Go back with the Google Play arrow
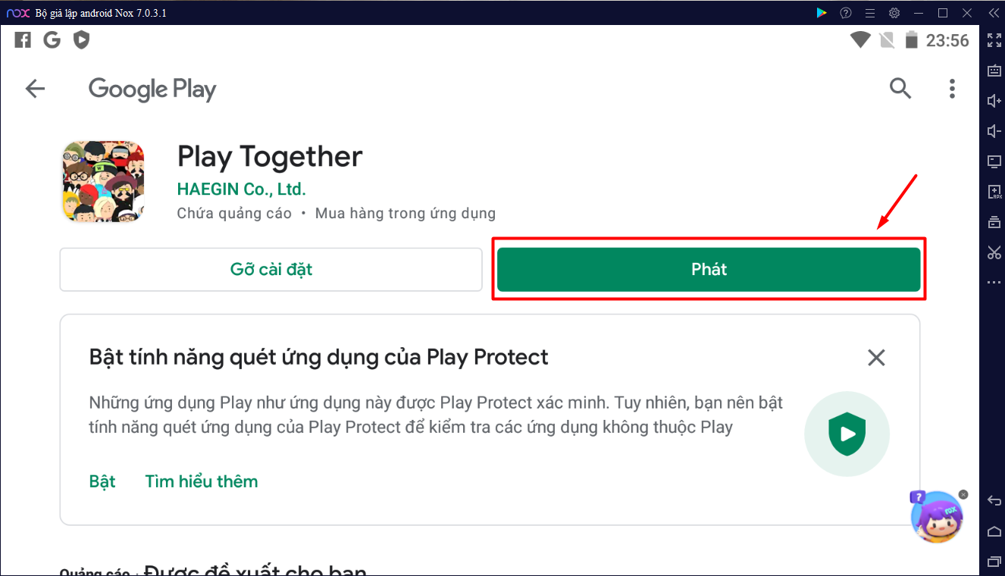This screenshot has width=1005, height=576. pos(35,89)
